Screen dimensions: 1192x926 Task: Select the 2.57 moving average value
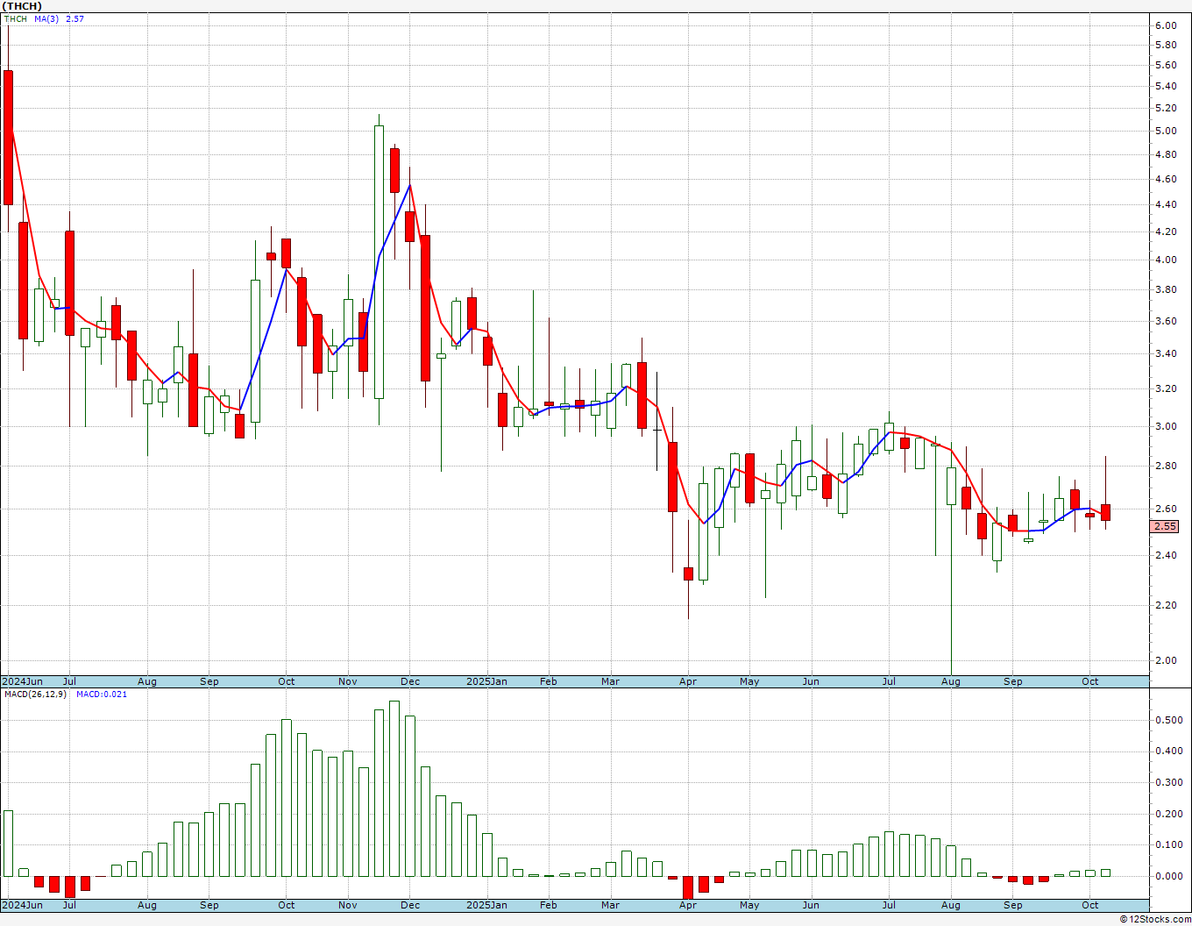pyautogui.click(x=75, y=18)
